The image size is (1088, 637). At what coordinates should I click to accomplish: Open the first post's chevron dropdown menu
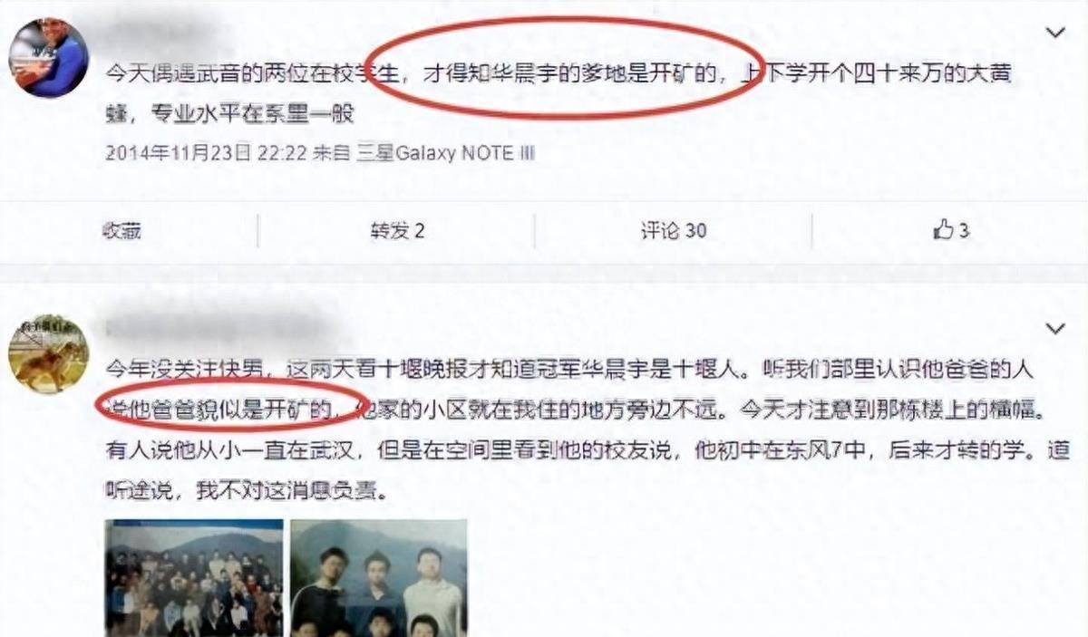pyautogui.click(x=1055, y=34)
